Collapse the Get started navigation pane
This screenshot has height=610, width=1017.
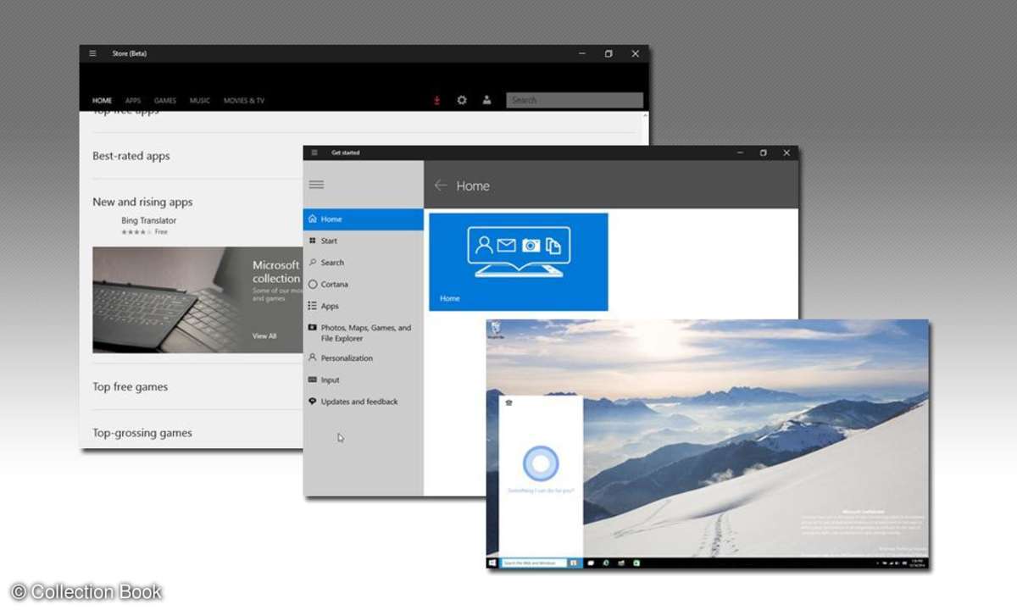click(317, 185)
